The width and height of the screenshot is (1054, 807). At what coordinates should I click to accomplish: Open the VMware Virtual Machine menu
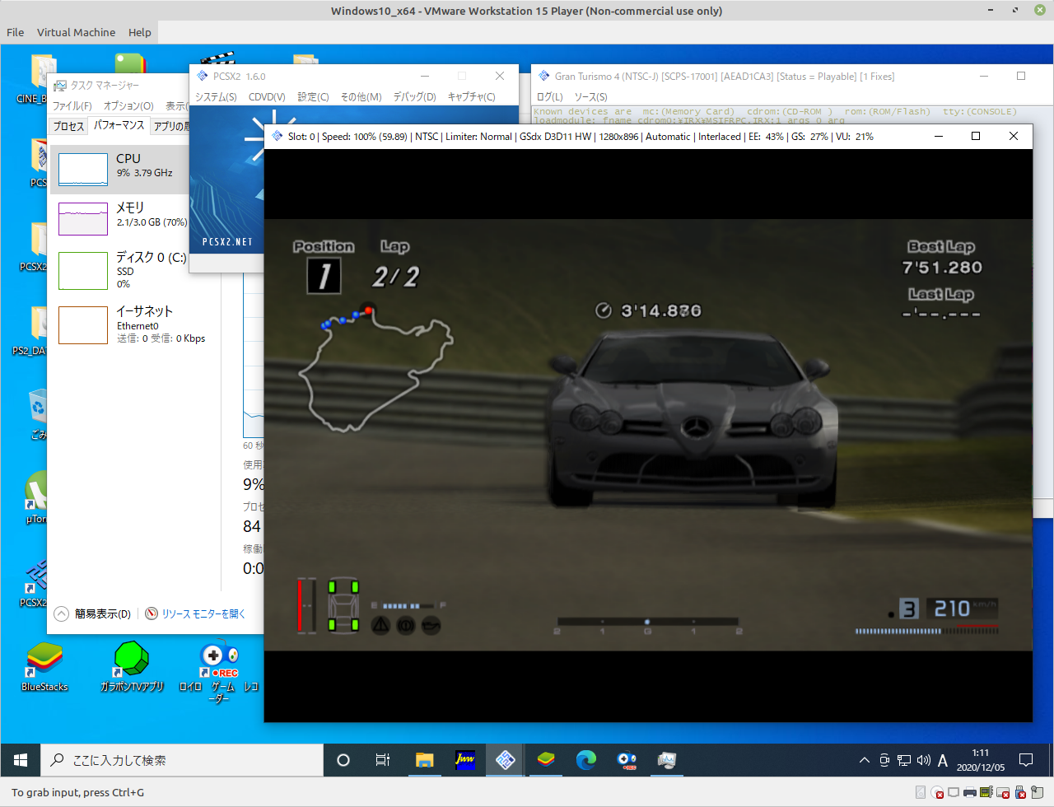(x=76, y=32)
